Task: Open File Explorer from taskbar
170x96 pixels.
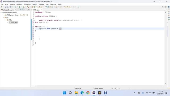Action: coord(76,93)
